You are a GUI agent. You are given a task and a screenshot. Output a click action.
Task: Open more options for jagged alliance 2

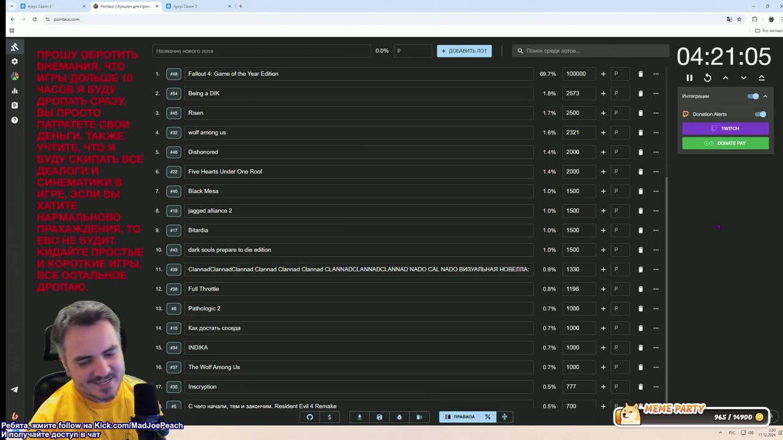[656, 211]
